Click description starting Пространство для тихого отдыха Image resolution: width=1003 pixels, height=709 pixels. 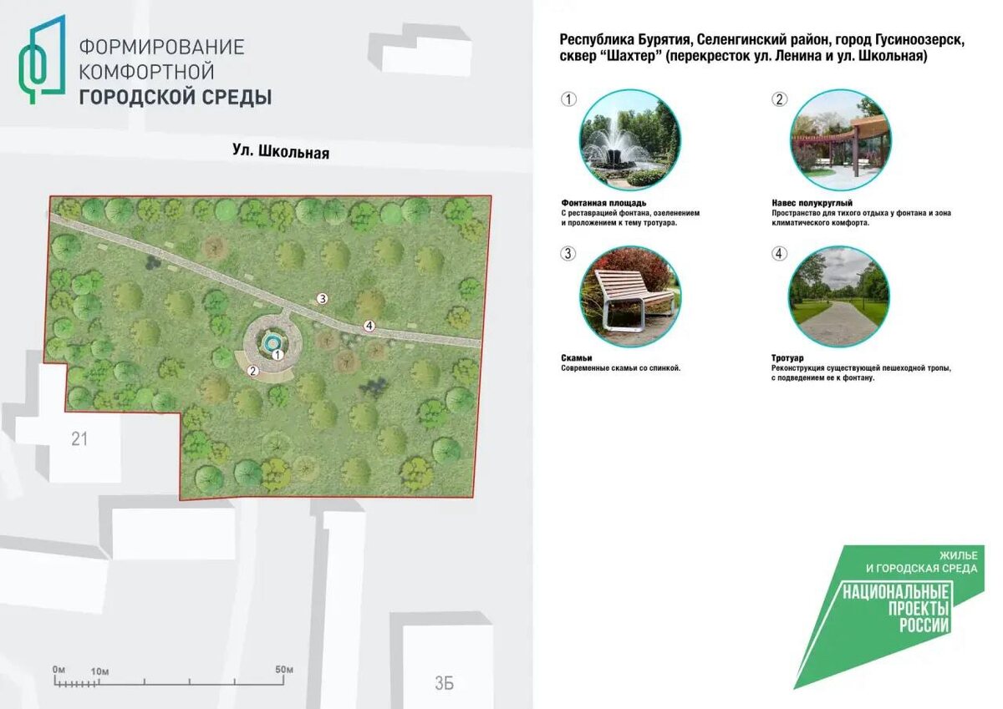coord(861,218)
